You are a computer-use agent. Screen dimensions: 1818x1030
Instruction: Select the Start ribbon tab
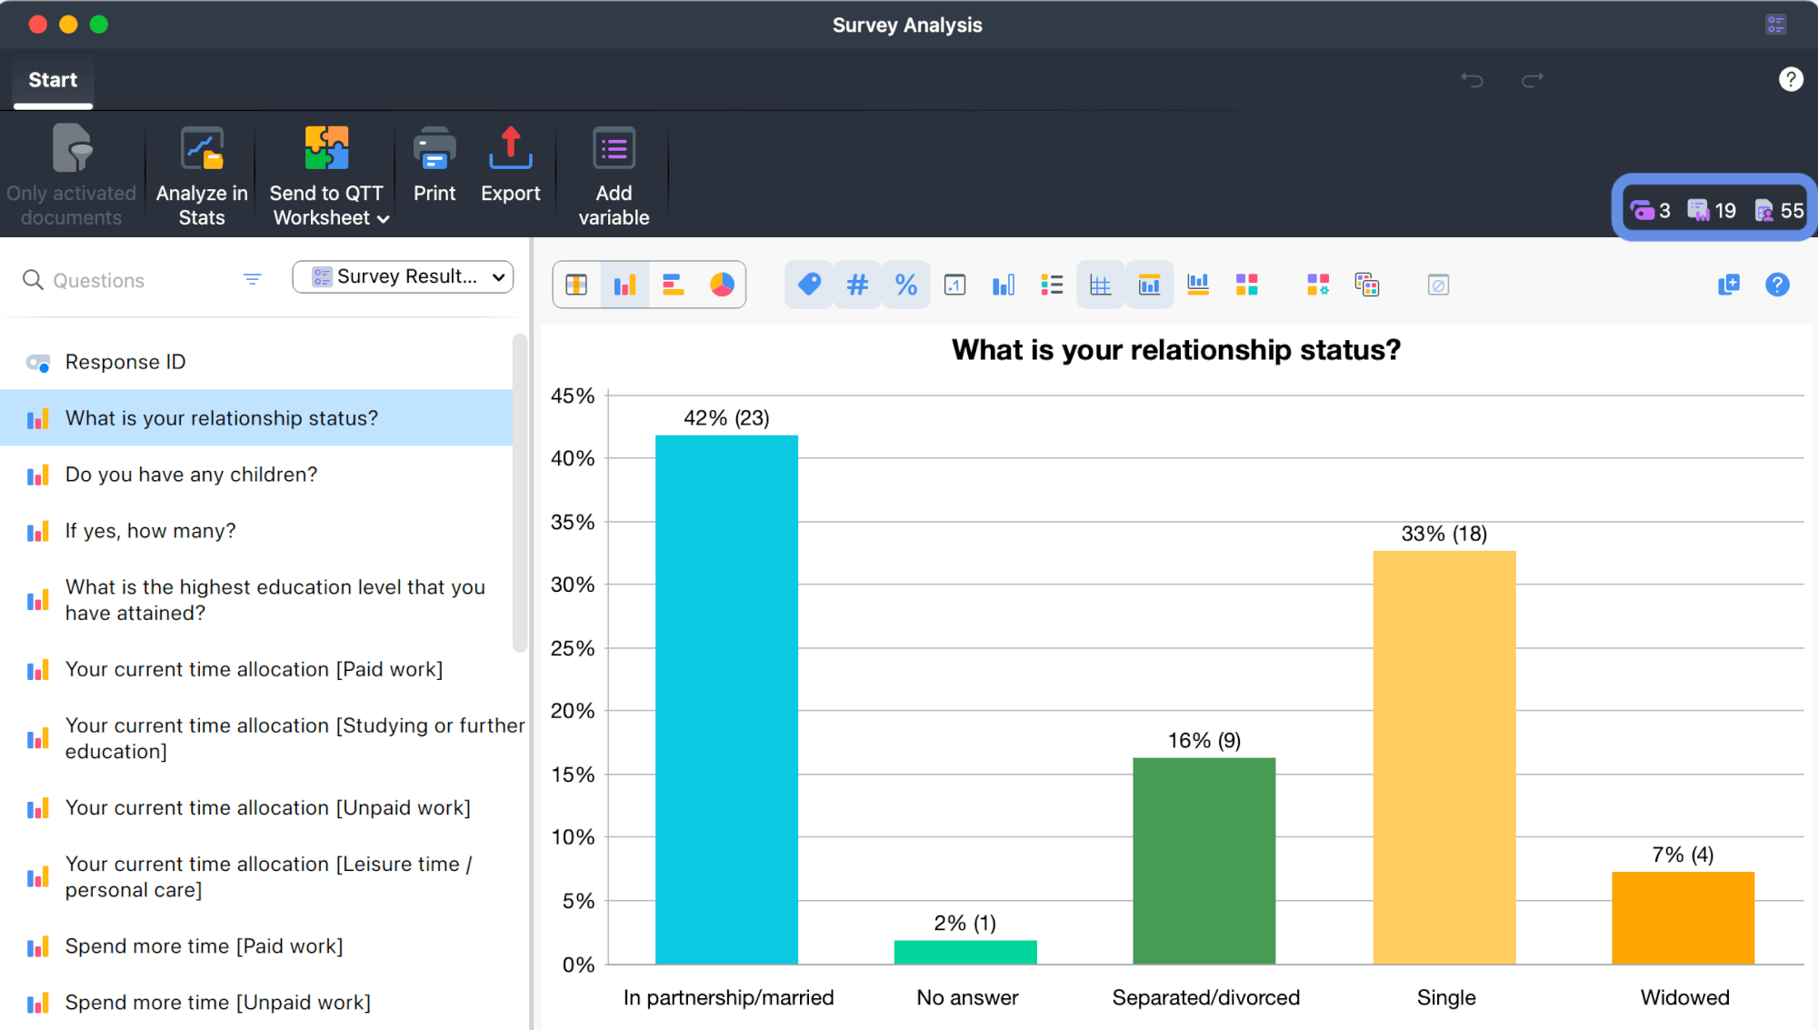[x=52, y=79]
